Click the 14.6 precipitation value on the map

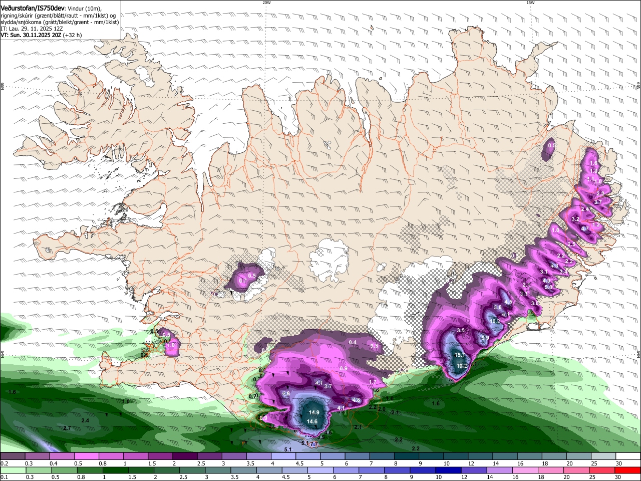pos(312,422)
